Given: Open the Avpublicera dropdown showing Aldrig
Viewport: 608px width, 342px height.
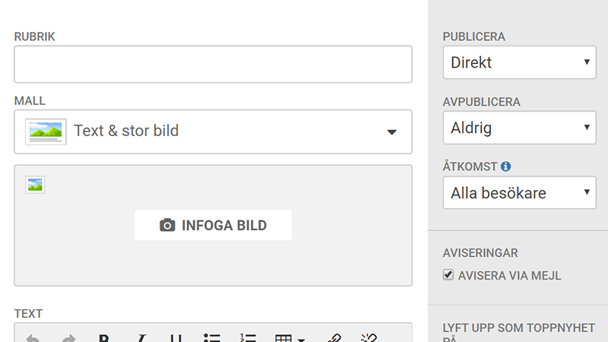Looking at the screenshot, I should 519,128.
